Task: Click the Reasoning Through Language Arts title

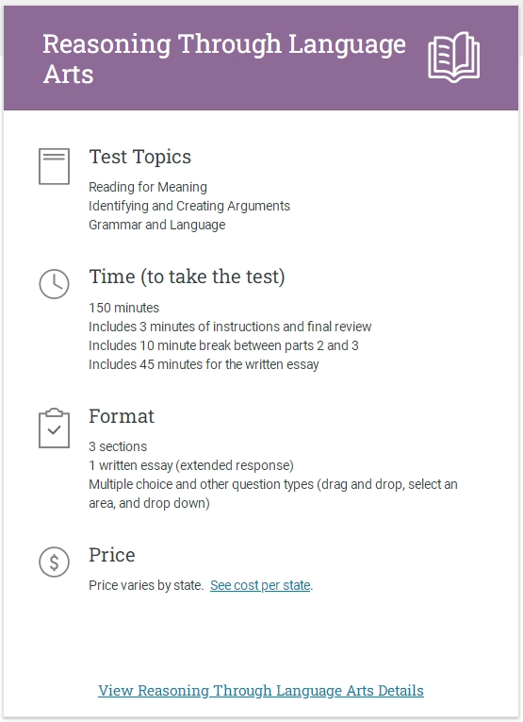Action: click(224, 59)
